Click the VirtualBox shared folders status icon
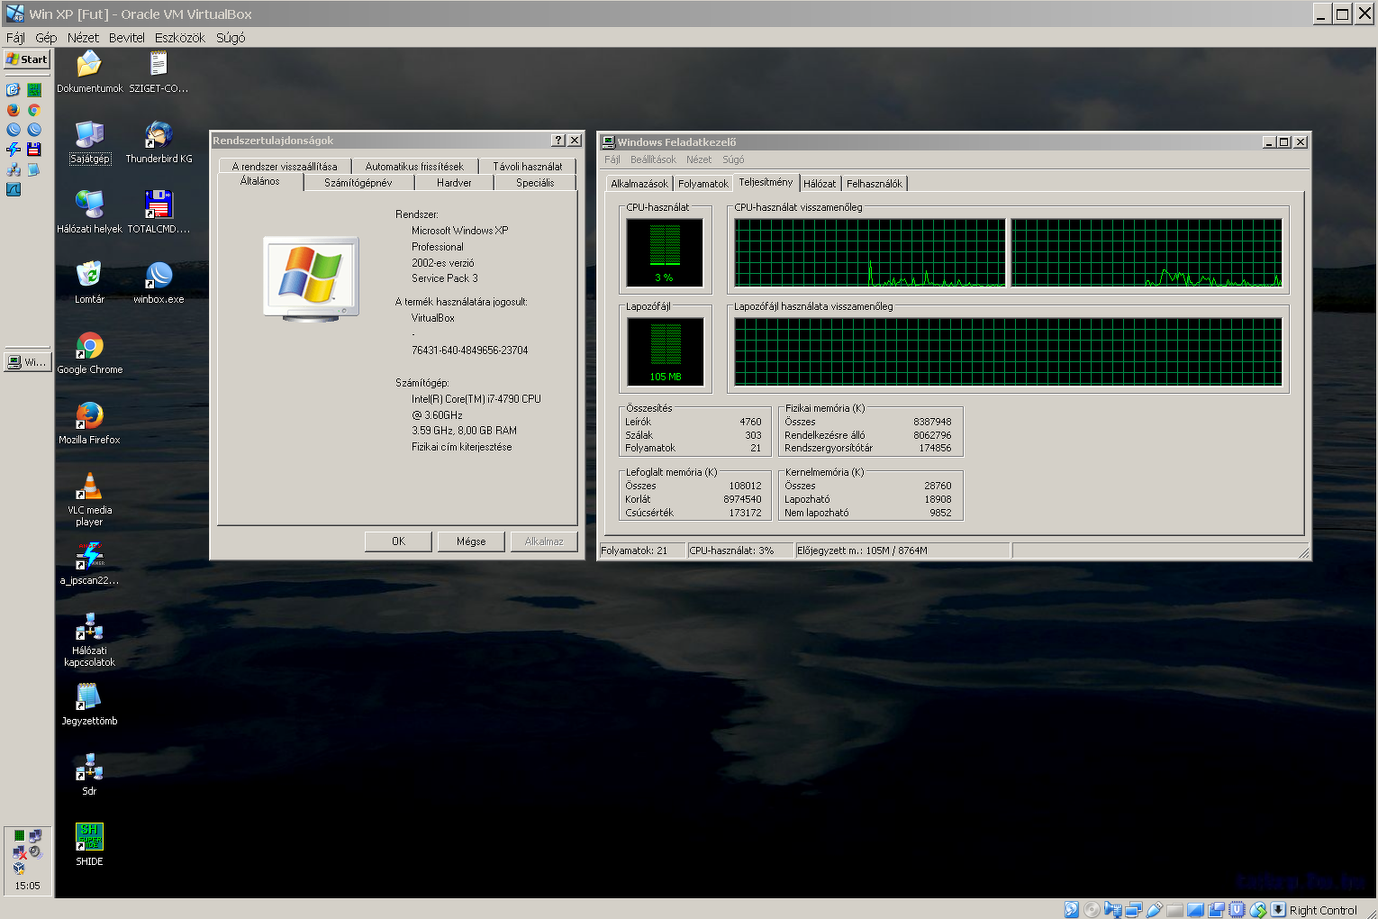Viewport: 1378px width, 919px height. [x=1174, y=910]
